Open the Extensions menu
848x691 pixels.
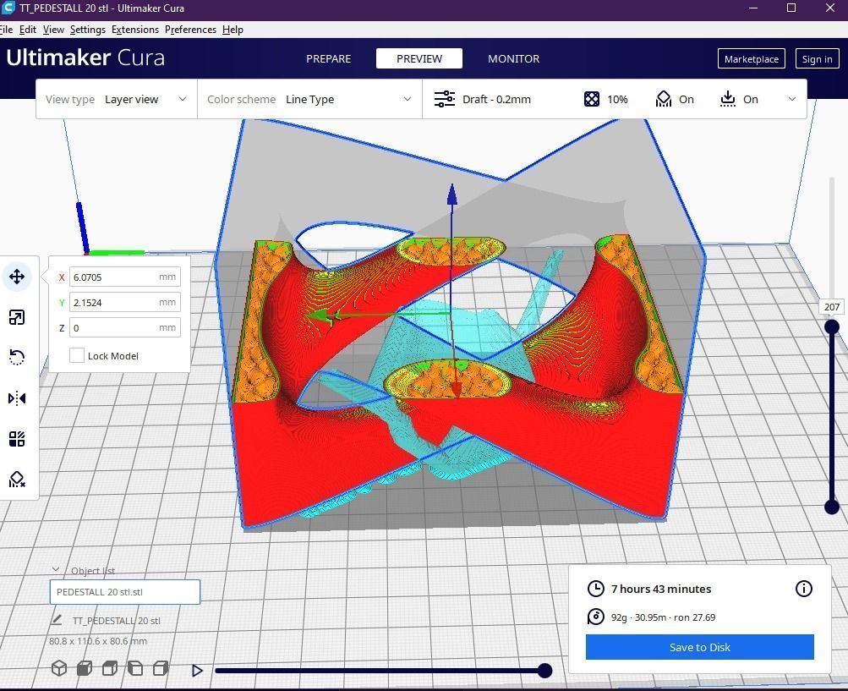pyautogui.click(x=135, y=30)
